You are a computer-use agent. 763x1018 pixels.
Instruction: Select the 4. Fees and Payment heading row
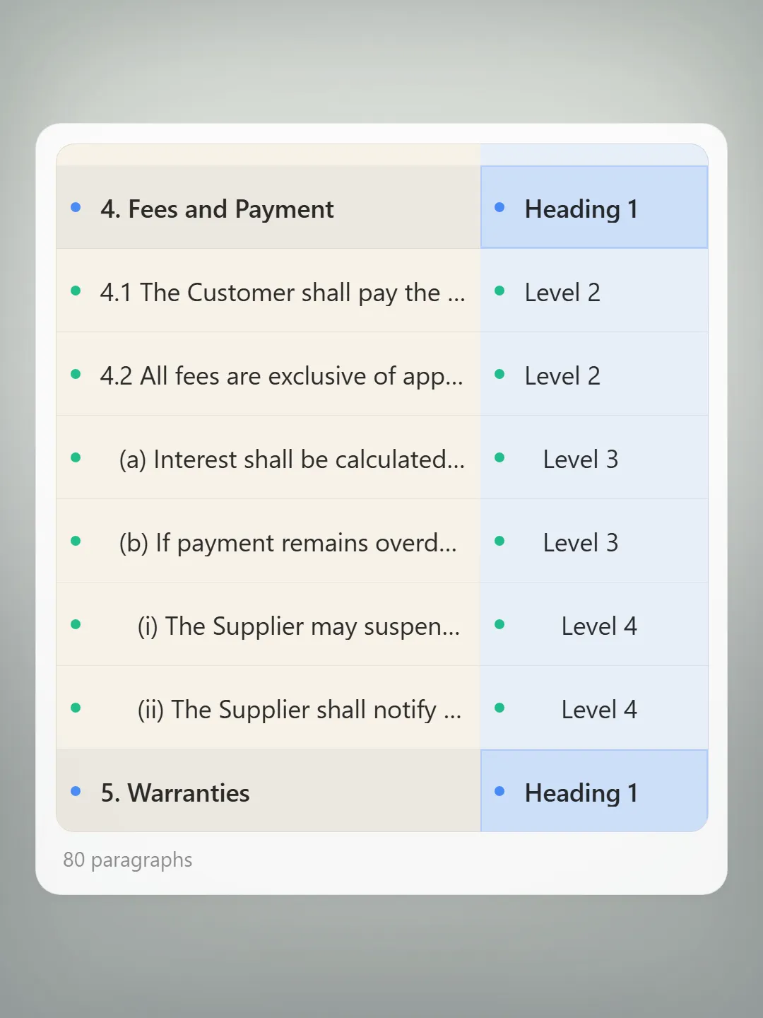[268, 207]
